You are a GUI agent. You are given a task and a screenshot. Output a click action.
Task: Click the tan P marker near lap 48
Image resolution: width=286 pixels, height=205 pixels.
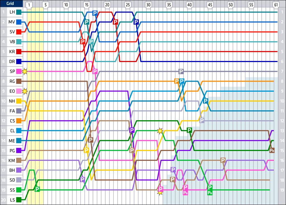pyautogui.click(x=223, y=160)
